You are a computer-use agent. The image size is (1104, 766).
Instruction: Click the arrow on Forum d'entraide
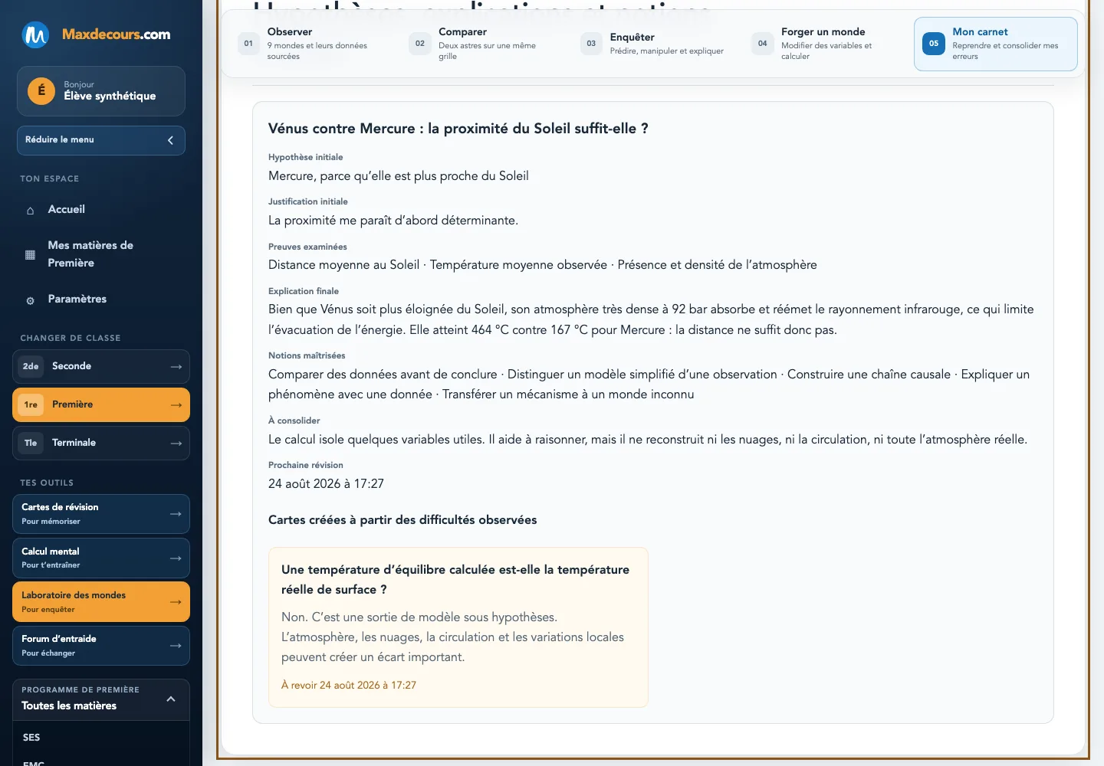[x=176, y=646]
